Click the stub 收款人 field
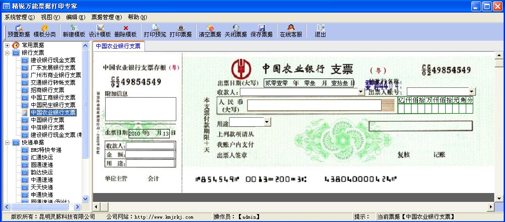 [x=150, y=146]
